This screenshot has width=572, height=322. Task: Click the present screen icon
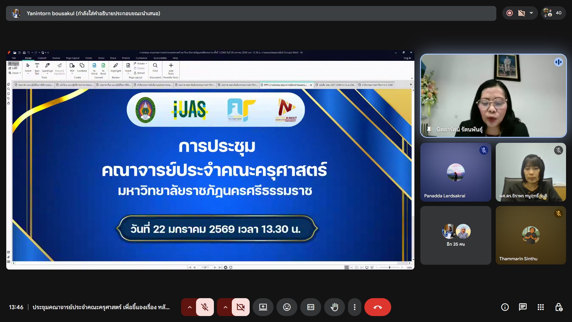(263, 307)
